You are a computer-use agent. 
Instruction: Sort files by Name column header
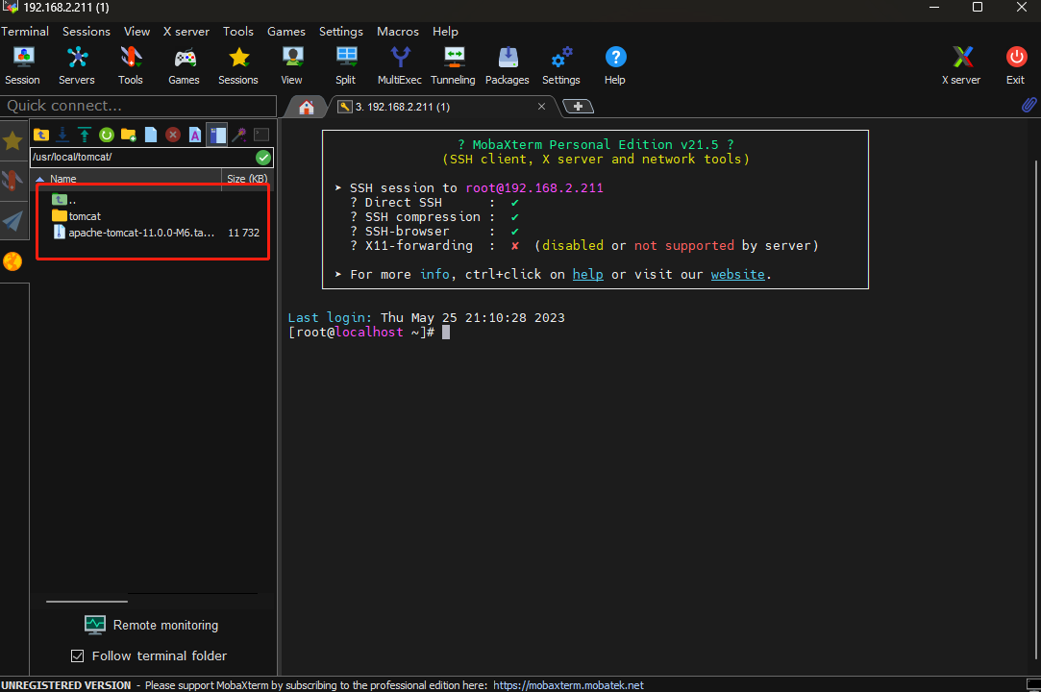click(63, 179)
